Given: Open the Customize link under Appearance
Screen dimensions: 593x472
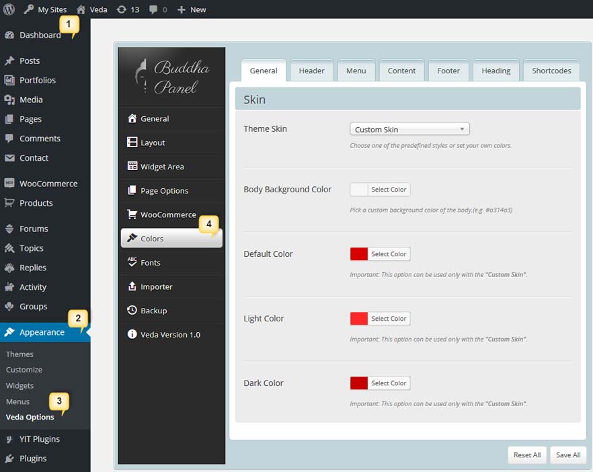Looking at the screenshot, I should click(x=24, y=370).
